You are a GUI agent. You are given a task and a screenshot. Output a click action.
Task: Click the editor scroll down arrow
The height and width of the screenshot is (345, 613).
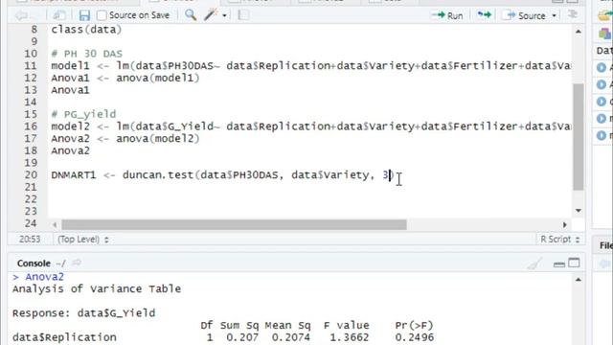579,211
